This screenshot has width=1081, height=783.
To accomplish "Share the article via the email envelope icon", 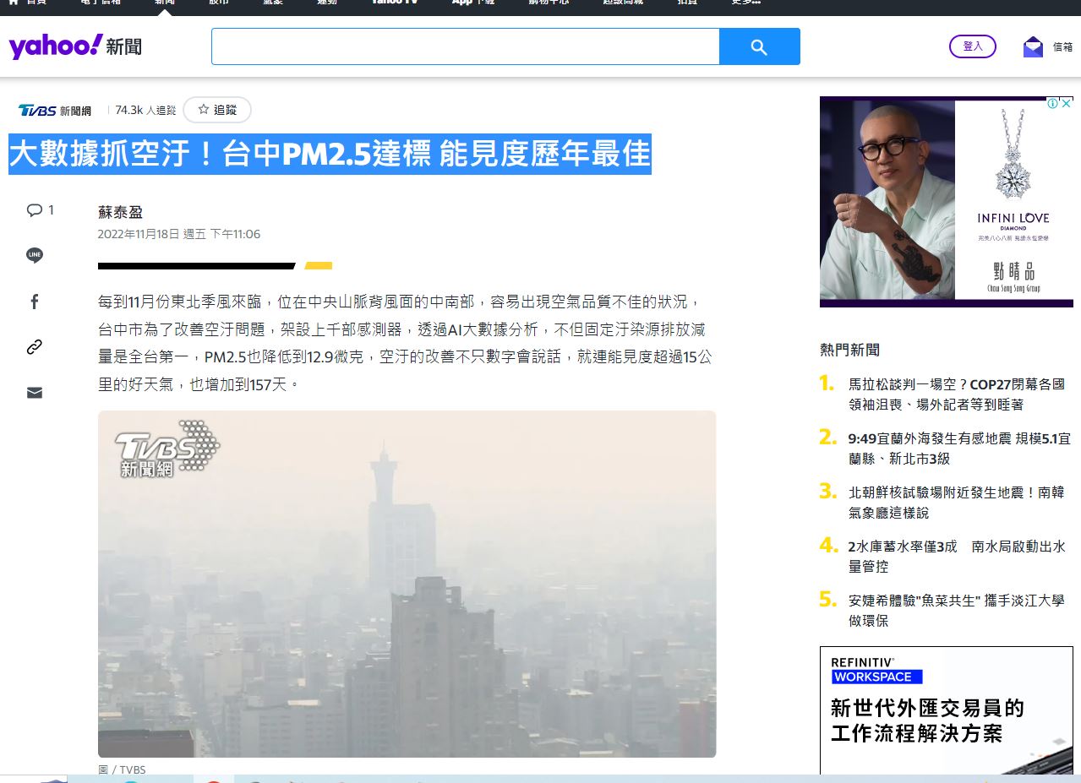I will (x=35, y=393).
